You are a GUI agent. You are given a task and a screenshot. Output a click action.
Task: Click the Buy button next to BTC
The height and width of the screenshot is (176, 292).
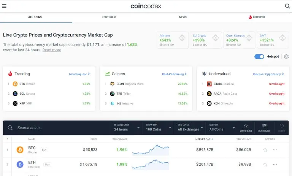[x=44, y=150]
